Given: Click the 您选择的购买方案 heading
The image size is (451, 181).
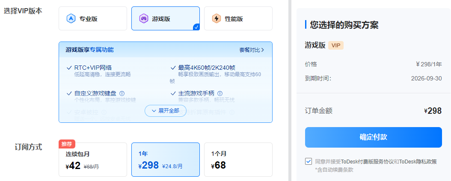Looking at the screenshot, I should [344, 25].
